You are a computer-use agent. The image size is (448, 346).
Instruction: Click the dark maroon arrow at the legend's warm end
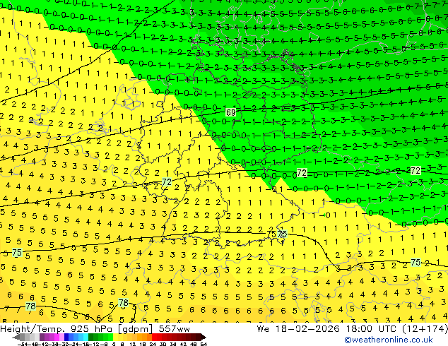[x=204, y=337]
